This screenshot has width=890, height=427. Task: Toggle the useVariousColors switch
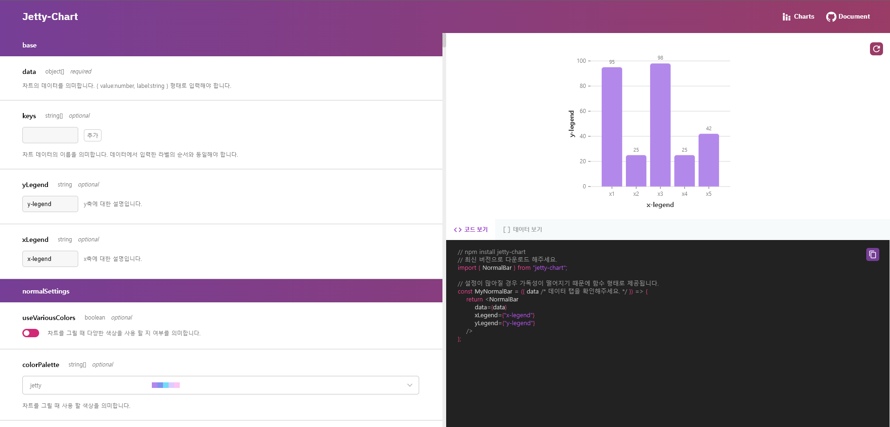click(31, 333)
